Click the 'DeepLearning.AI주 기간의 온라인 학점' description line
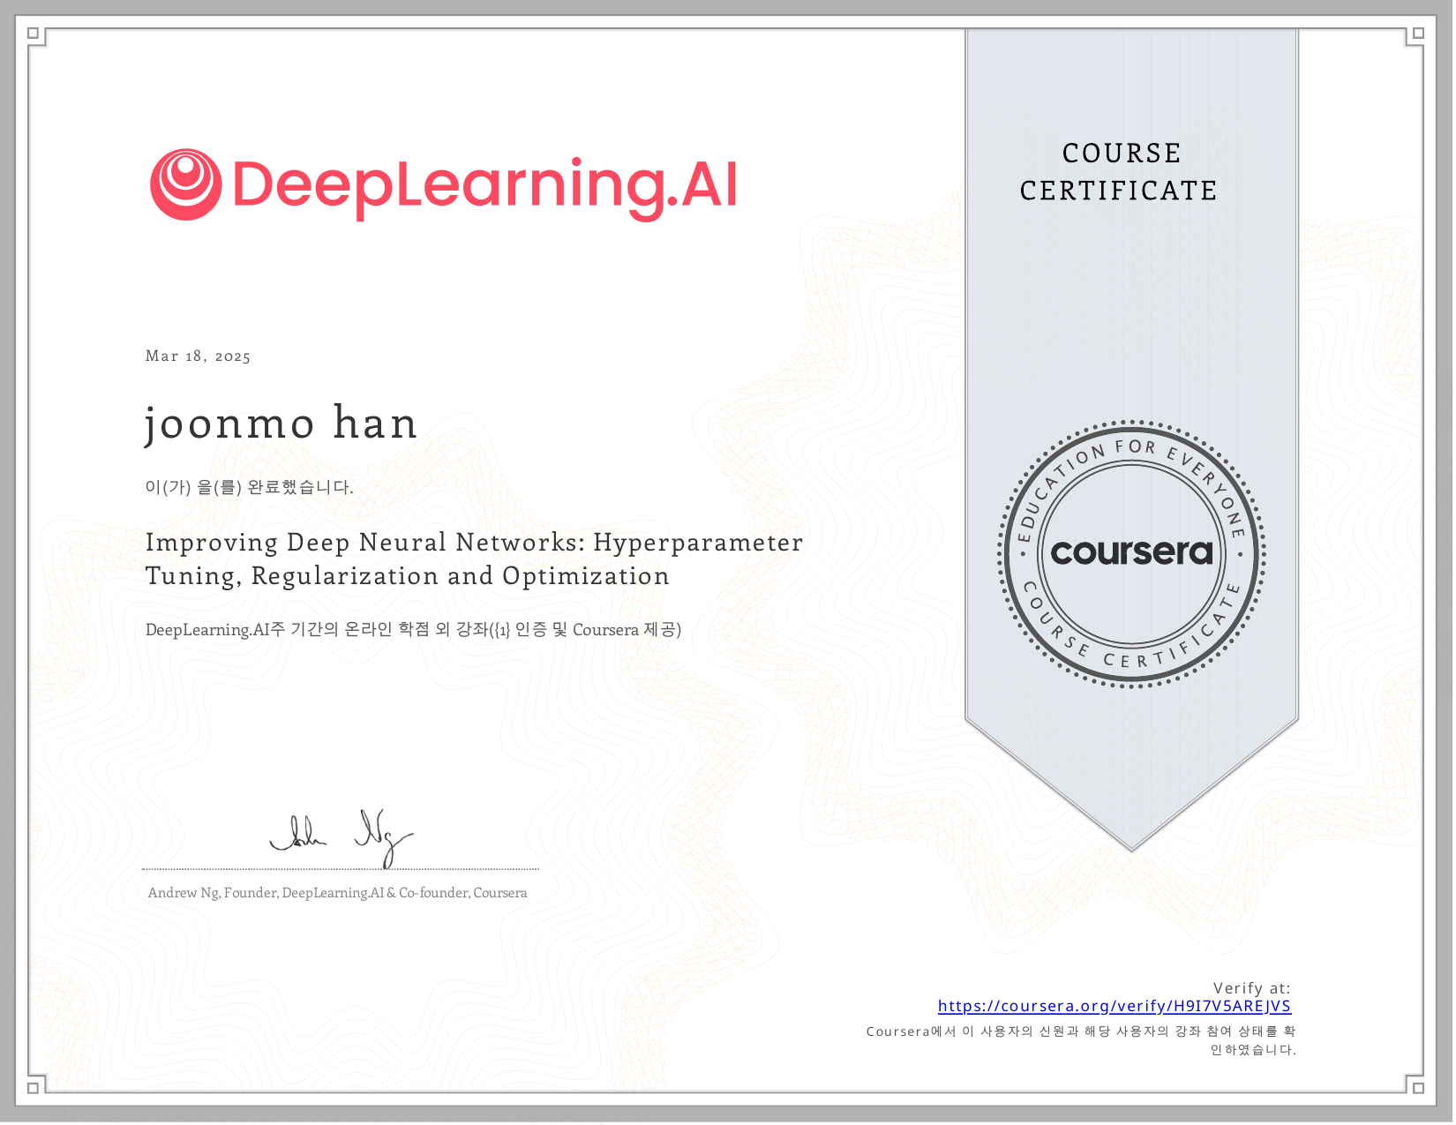This screenshot has width=1456, height=1125. pos(413,629)
